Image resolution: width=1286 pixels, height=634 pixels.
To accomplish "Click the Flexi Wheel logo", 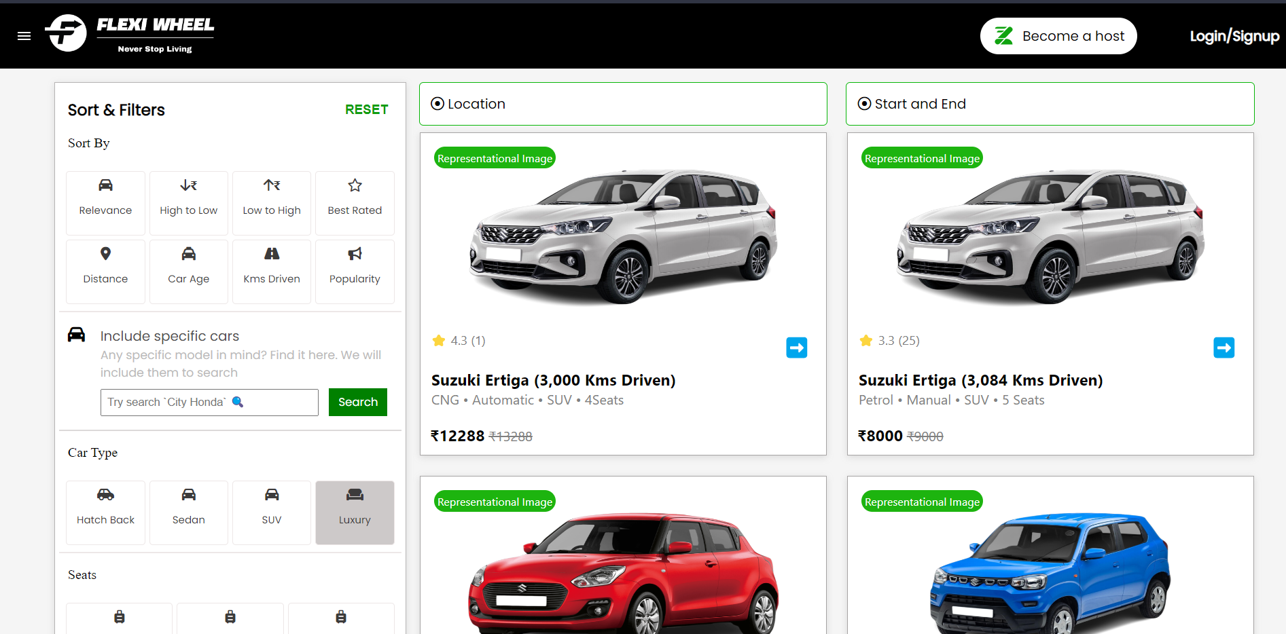I will tap(129, 33).
